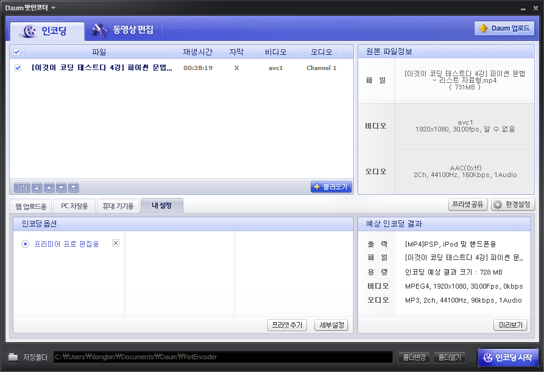Switch to the 동영상 편집 tab
The image size is (544, 372).
(x=124, y=30)
